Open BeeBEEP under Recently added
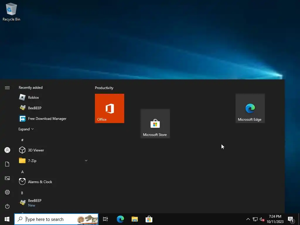The image size is (300, 225). (53, 108)
